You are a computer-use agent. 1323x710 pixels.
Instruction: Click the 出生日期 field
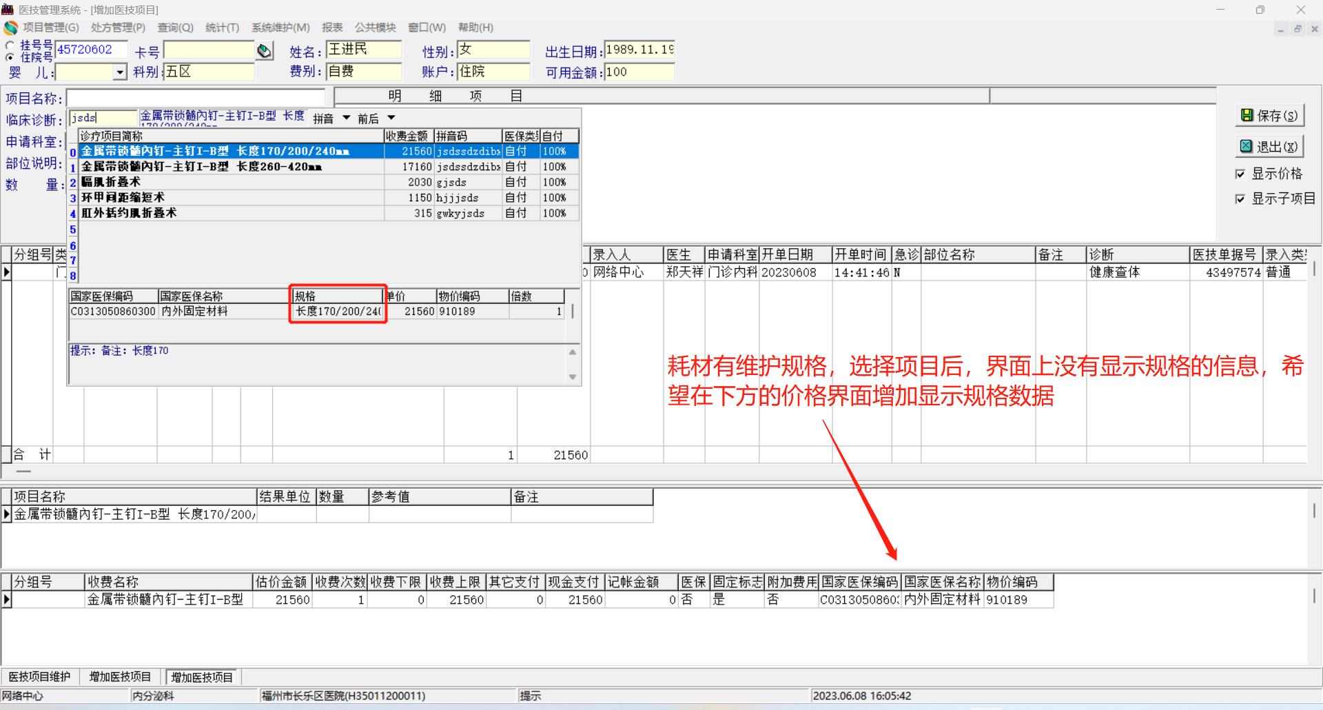(639, 50)
